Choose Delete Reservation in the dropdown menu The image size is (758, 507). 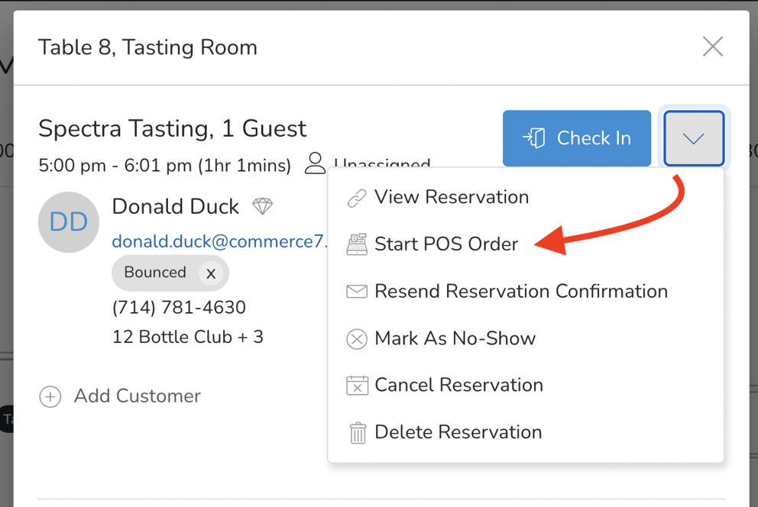click(x=458, y=432)
